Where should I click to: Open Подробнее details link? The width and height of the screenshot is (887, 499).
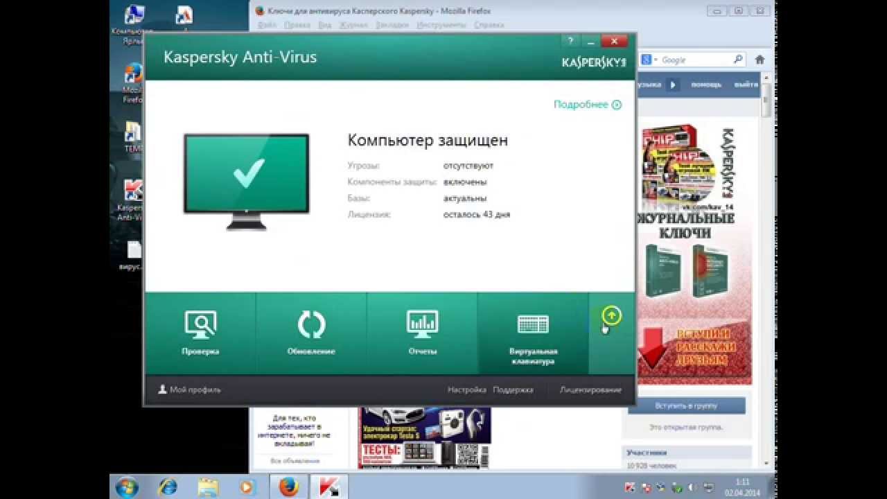[587, 105]
